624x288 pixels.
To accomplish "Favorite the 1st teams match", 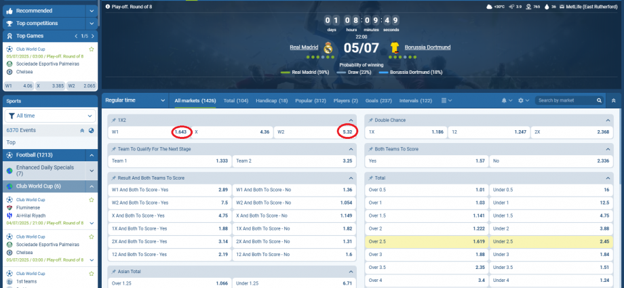I will click(x=91, y=274).
